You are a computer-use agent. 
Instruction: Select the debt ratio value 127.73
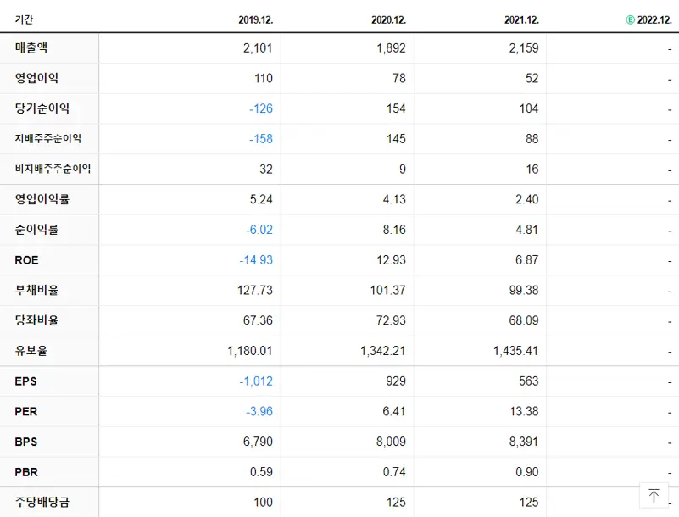[x=255, y=291]
